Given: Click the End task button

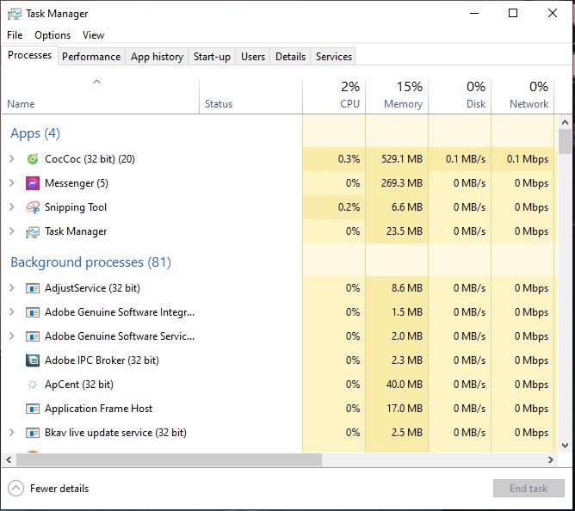Looking at the screenshot, I should (529, 489).
